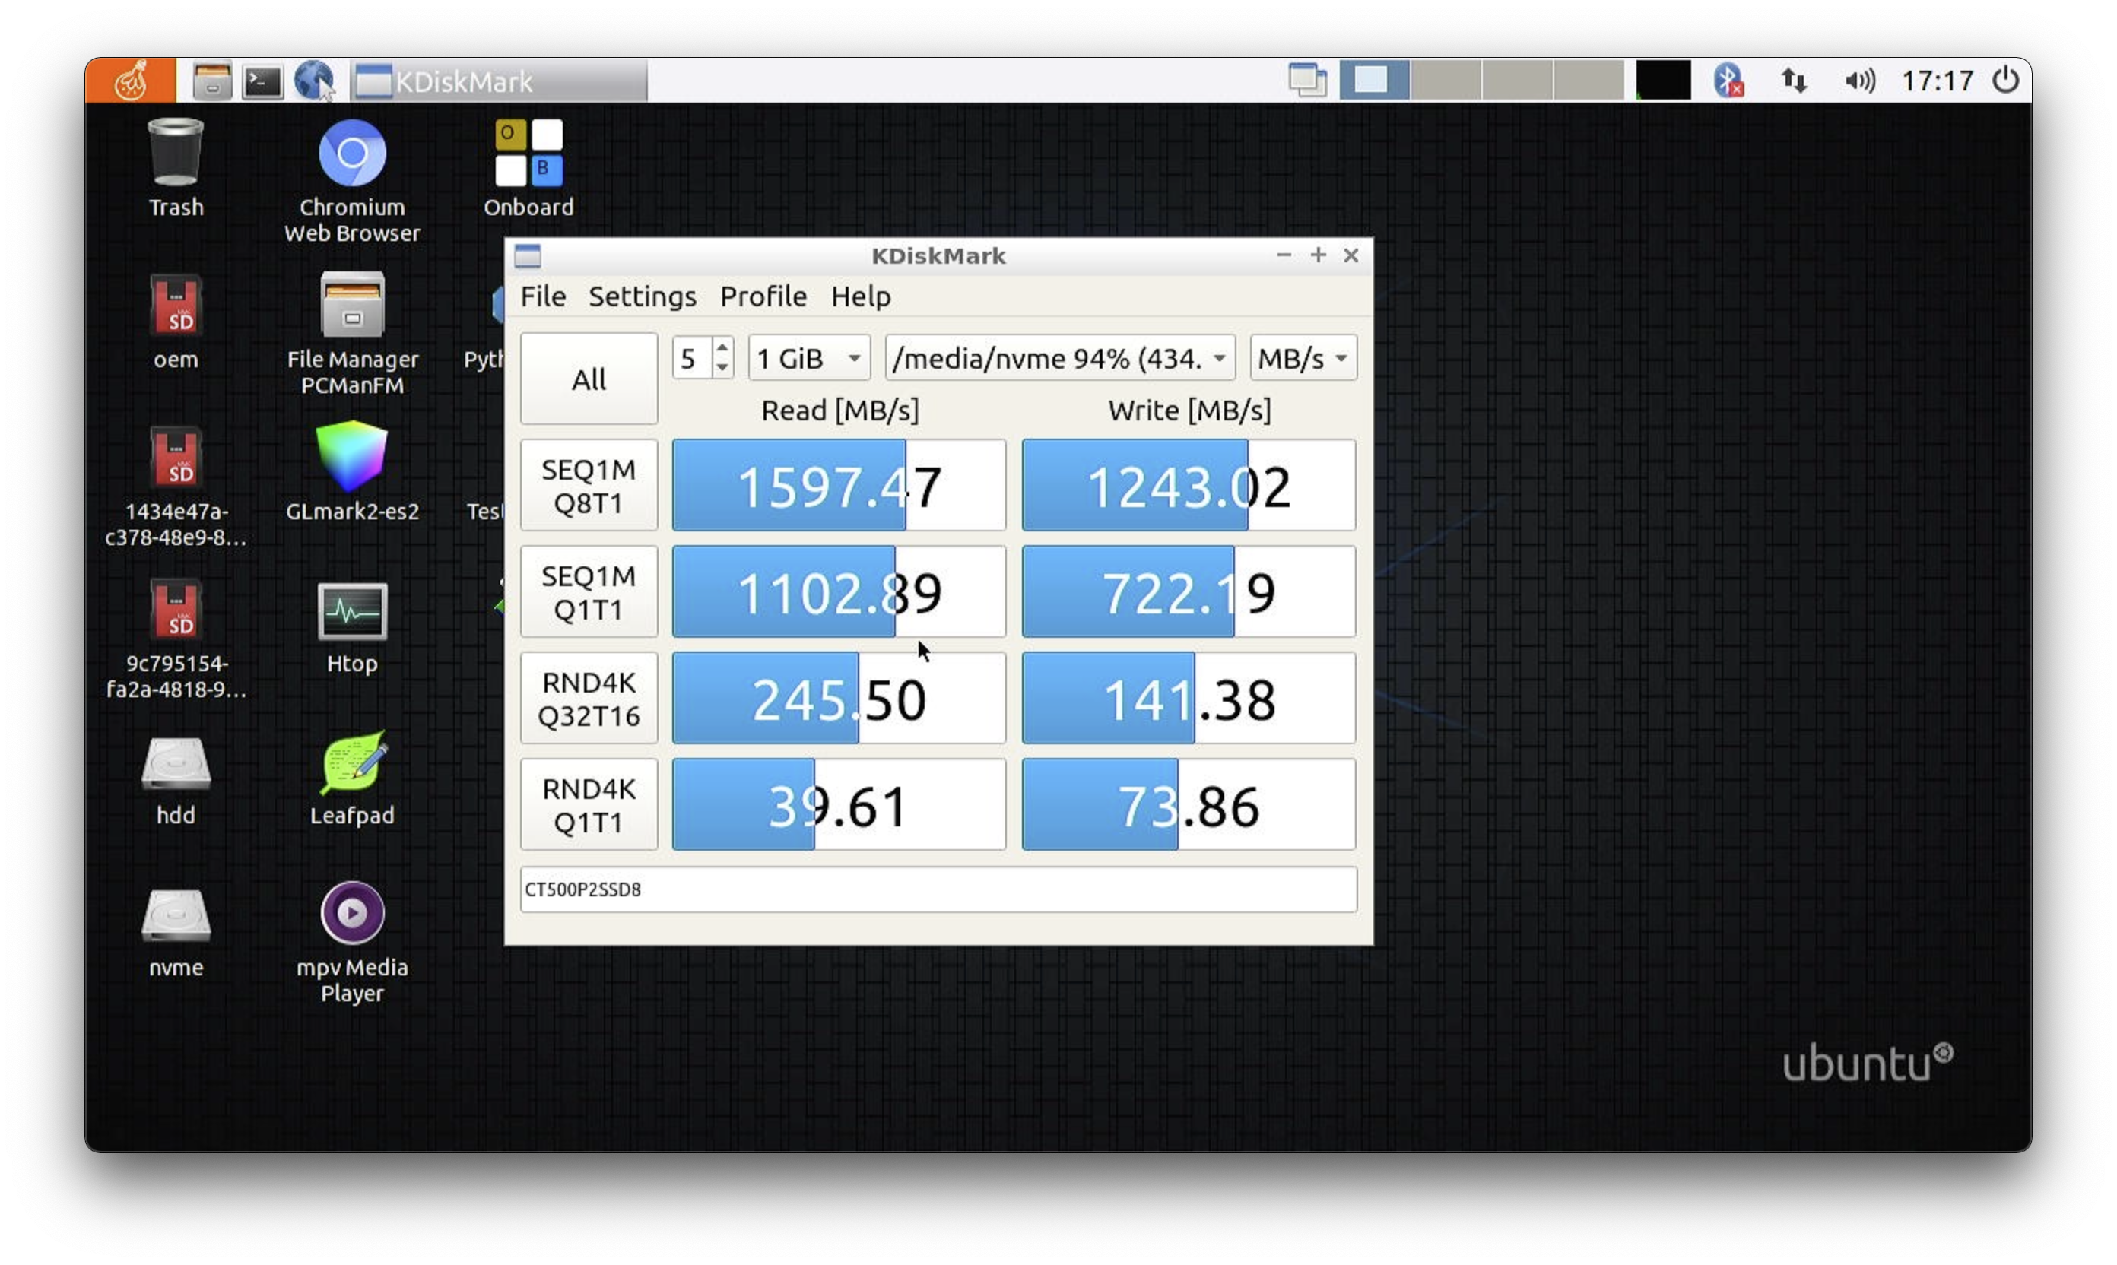Screen dimensions: 2117x1265
Task: Run the SEQ1M Q1T1 test
Action: [589, 591]
